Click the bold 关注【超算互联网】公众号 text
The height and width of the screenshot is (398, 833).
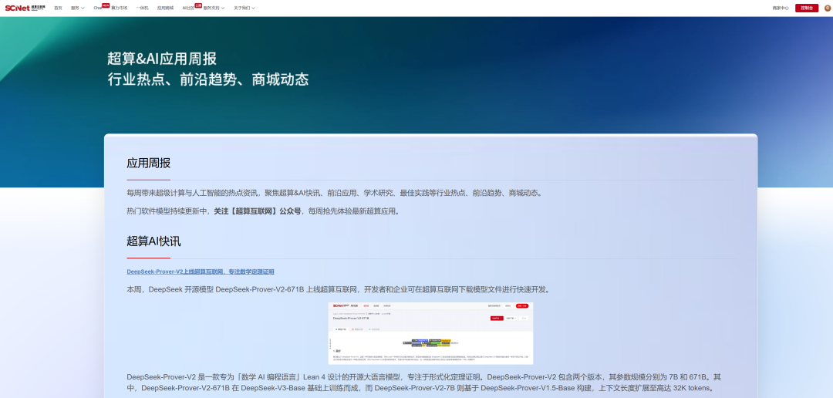coord(257,211)
